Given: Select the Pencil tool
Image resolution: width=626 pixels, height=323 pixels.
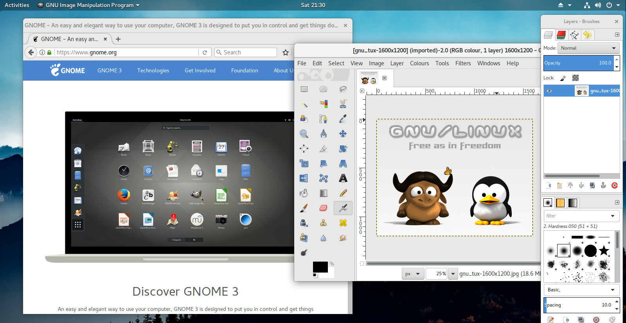Looking at the screenshot, I should click(343, 193).
